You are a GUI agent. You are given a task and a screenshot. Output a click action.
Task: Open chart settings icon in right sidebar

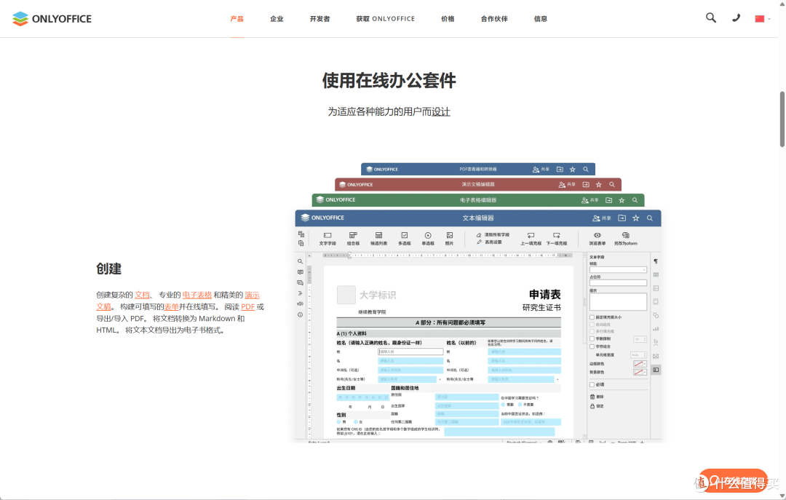656,329
